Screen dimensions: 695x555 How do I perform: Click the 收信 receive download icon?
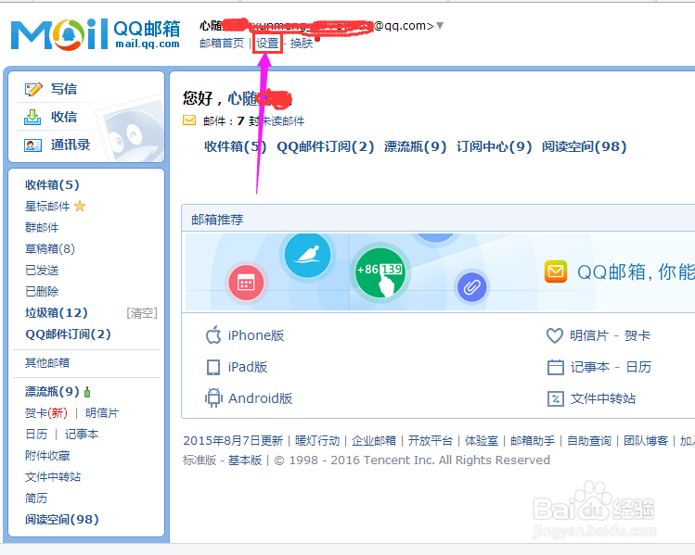pos(32,118)
